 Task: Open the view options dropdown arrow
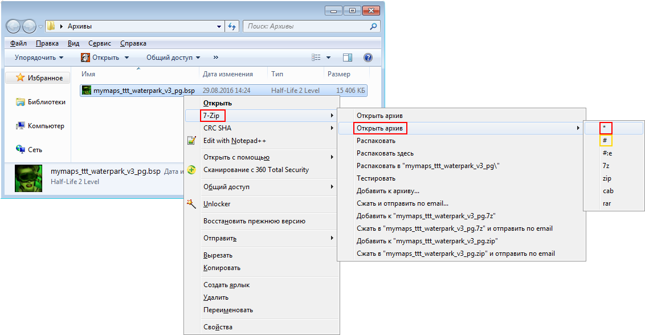[x=328, y=58]
